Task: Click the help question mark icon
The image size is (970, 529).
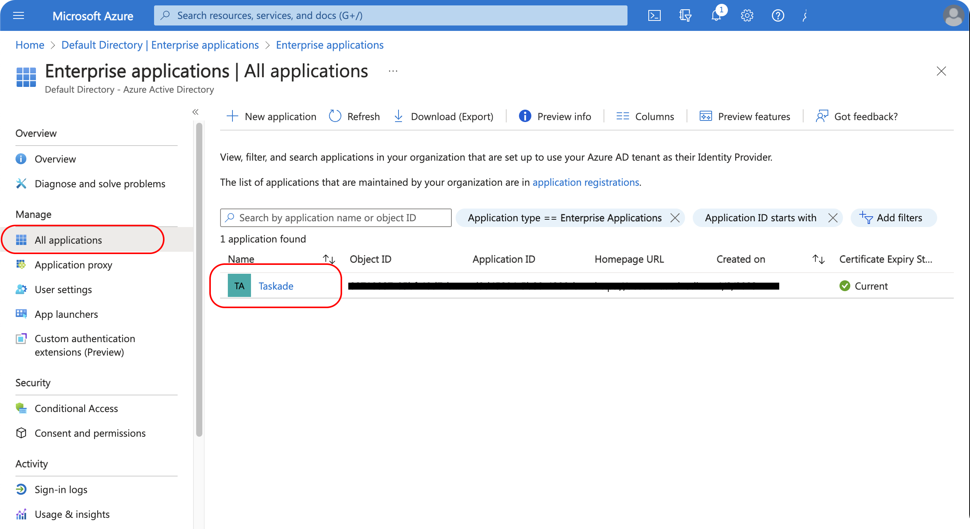Action: point(778,16)
